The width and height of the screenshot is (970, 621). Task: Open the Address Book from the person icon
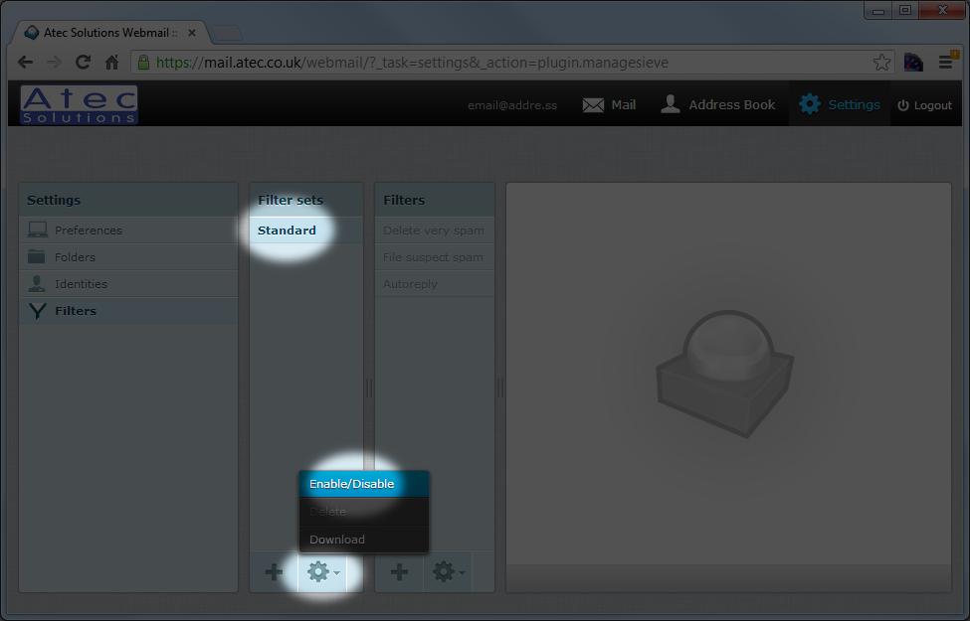[672, 104]
